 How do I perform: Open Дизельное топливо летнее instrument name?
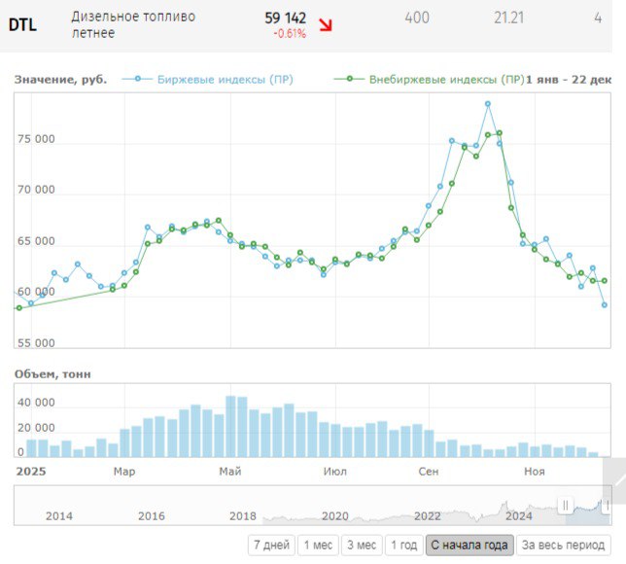[133, 25]
